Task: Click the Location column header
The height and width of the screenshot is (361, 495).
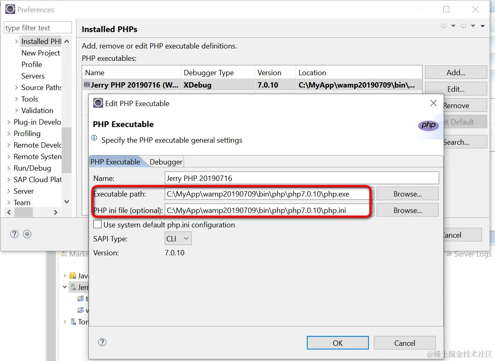Action: coord(359,72)
